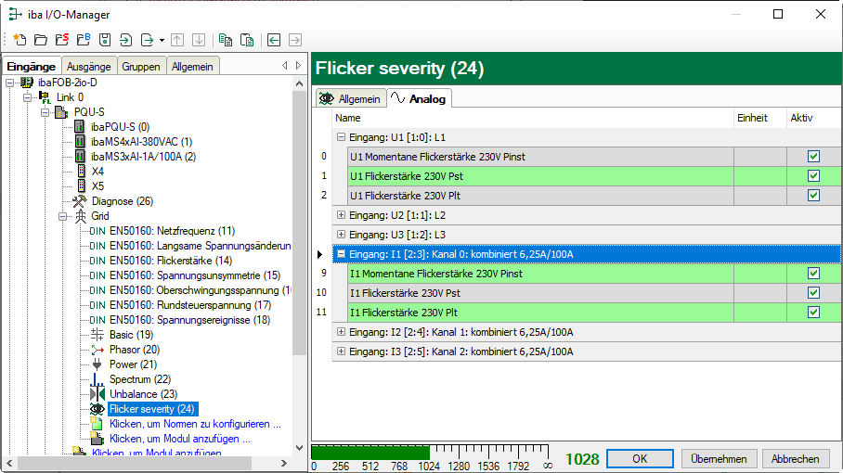Switch to the Ausgänge tab

tap(89, 66)
